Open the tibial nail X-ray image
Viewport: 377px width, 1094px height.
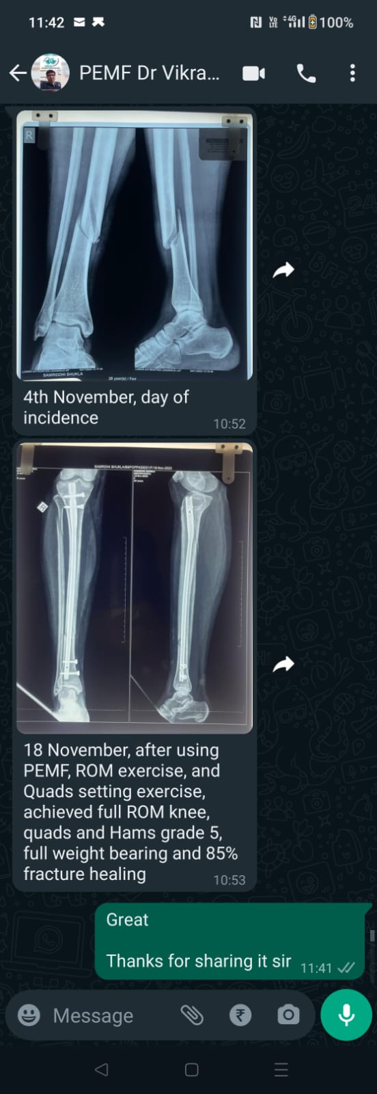(135, 587)
